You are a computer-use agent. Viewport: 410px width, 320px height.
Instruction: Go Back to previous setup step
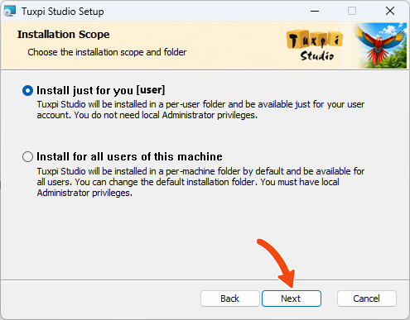230,299
